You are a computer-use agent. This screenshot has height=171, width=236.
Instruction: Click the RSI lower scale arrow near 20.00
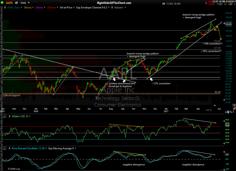pyautogui.click(x=224, y=143)
